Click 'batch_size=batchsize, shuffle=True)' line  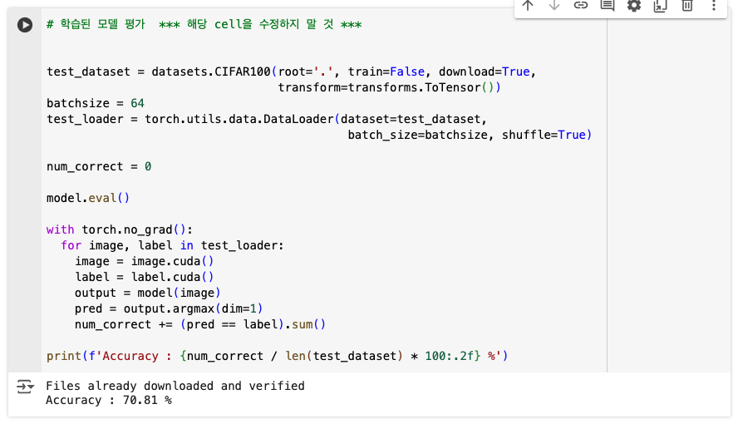point(470,135)
